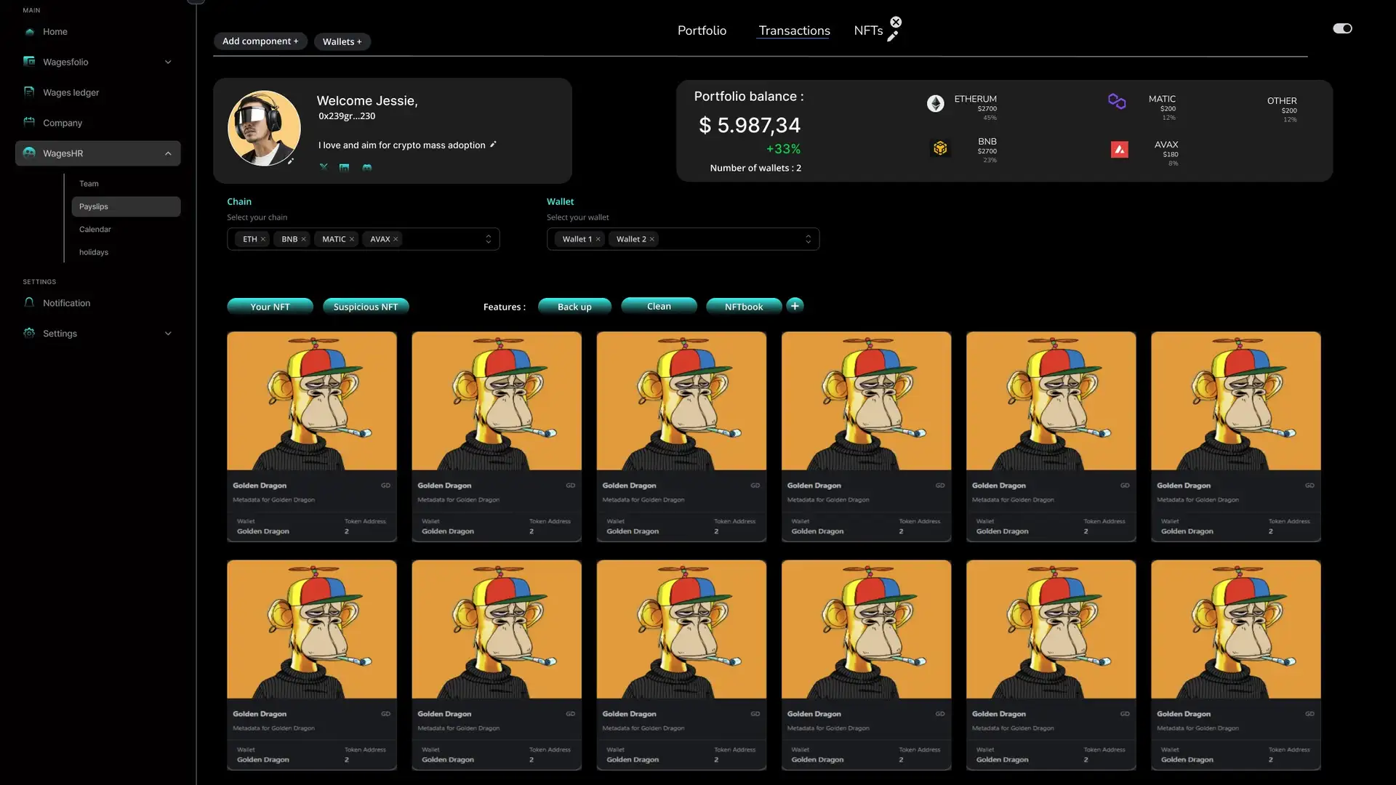Toggle the switch in top-right corner

click(1342, 28)
